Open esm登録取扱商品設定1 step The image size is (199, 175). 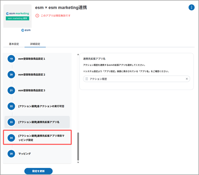click(x=36, y=59)
